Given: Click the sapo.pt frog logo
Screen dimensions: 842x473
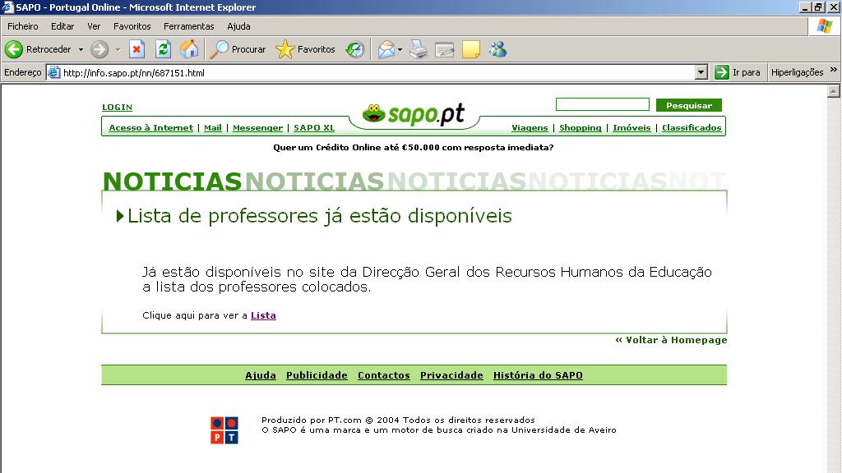Looking at the screenshot, I should 413,113.
